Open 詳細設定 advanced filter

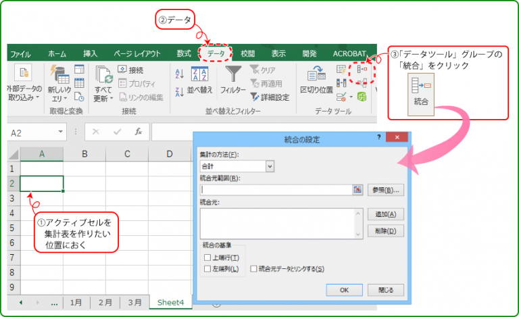270,97
